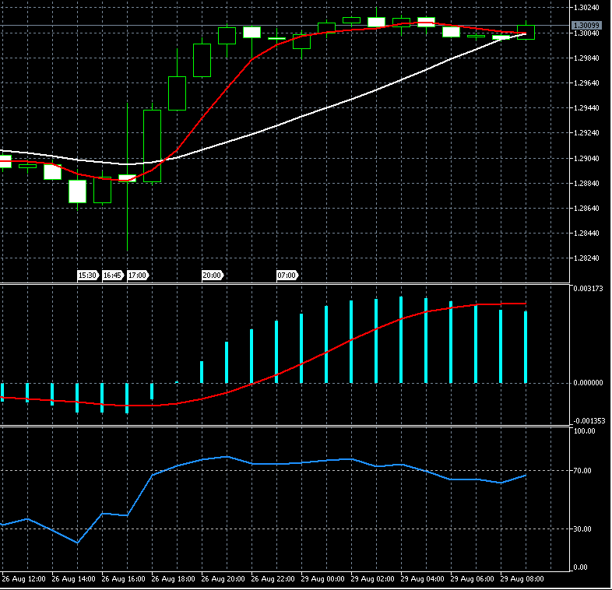
Task: Click the 17:00 event marker flag
Action: [138, 275]
